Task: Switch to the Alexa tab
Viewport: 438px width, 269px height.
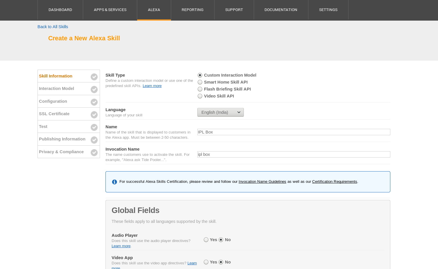Action: [154, 10]
